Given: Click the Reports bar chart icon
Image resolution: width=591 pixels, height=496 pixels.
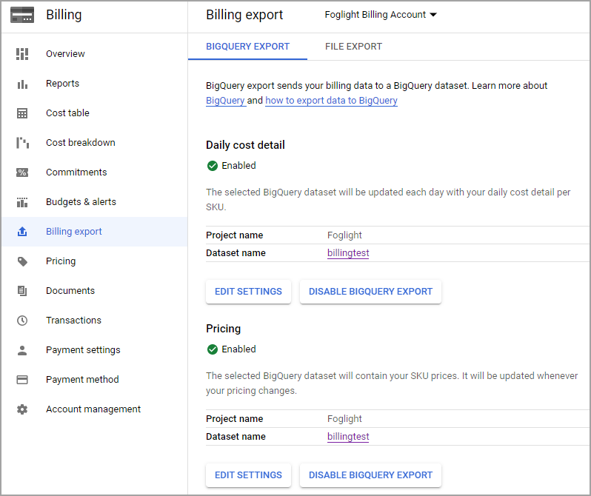Looking at the screenshot, I should click(22, 84).
